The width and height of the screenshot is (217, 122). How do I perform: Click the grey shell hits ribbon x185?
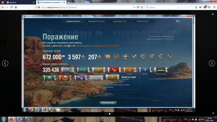68,70
